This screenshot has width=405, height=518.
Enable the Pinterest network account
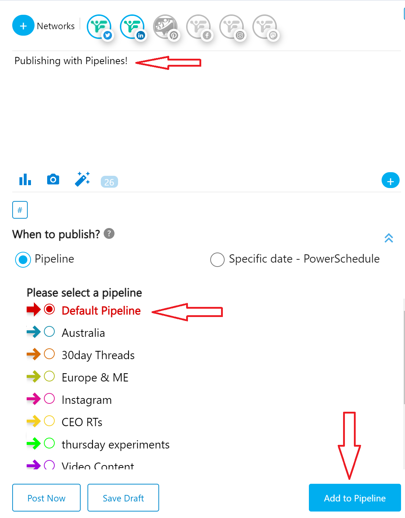[165, 27]
